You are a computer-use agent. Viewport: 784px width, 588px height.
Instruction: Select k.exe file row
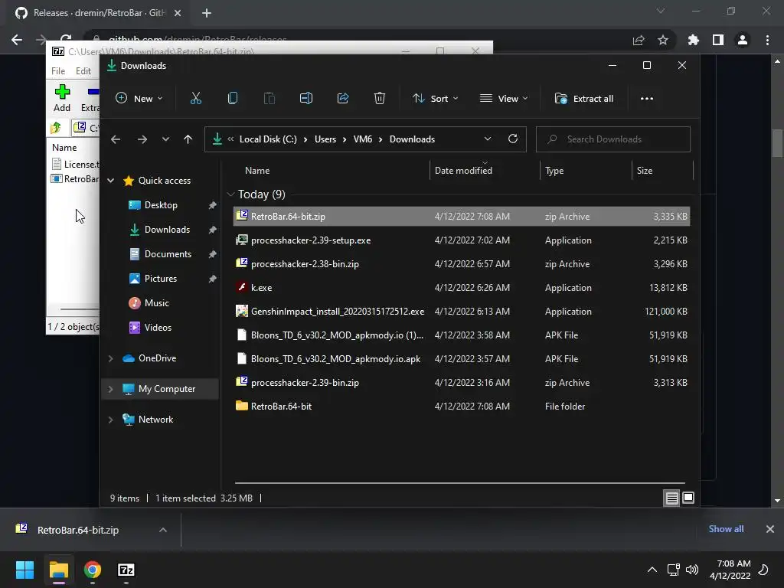tap(462, 288)
